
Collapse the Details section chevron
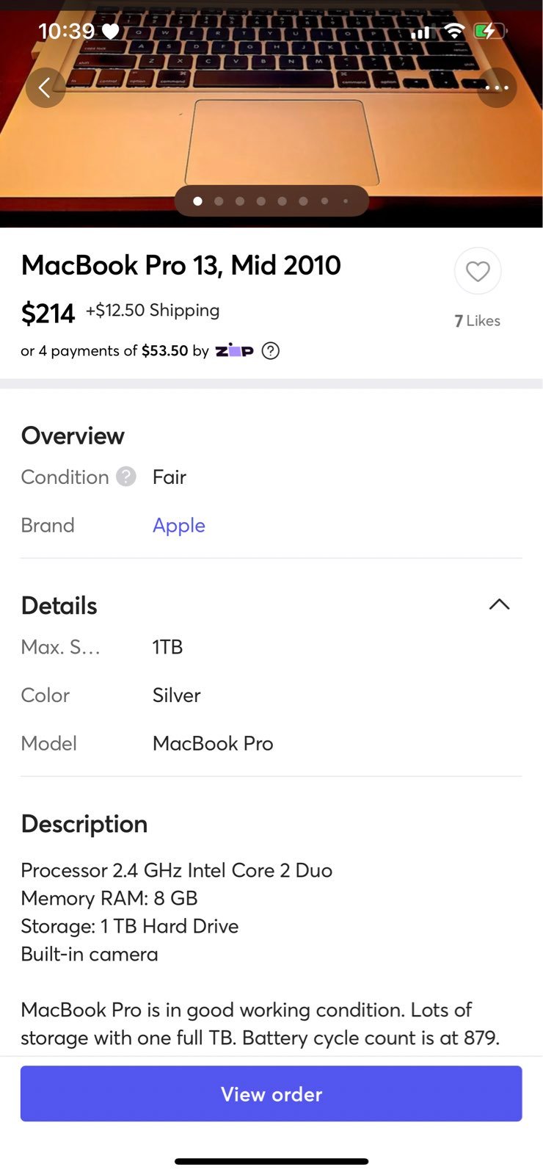coord(499,604)
